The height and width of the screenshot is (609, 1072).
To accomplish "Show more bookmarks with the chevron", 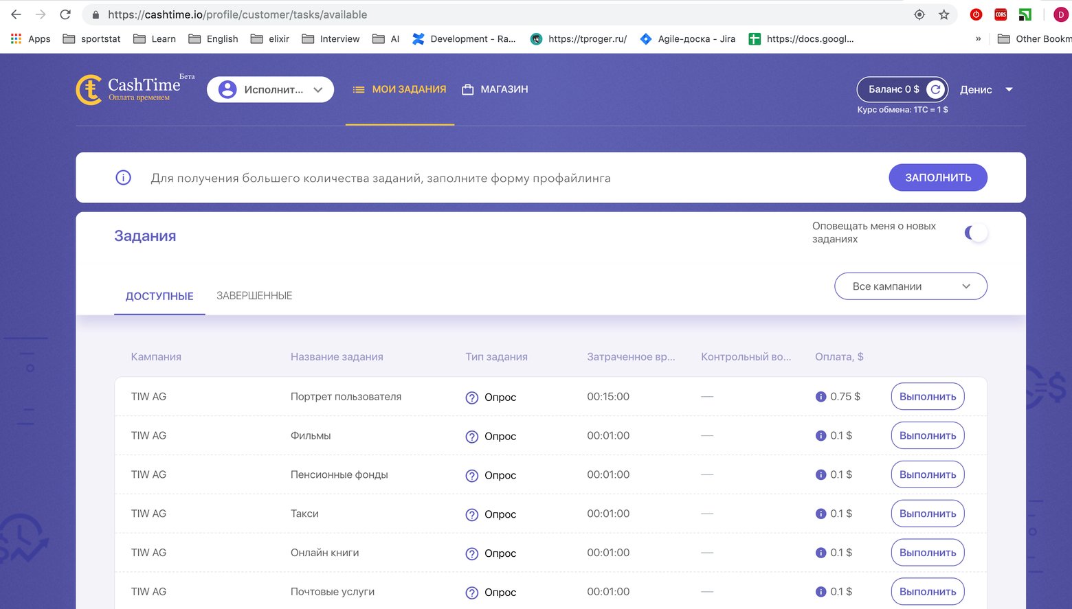I will tap(979, 39).
